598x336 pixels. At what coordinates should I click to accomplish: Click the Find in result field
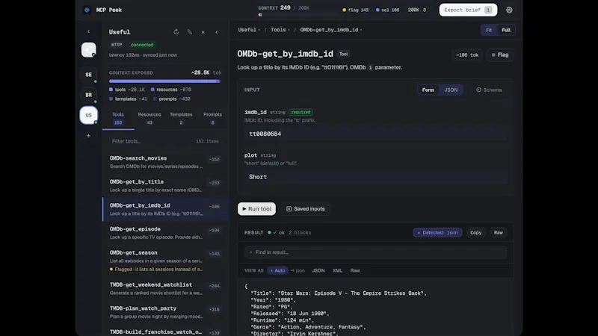(x=376, y=252)
